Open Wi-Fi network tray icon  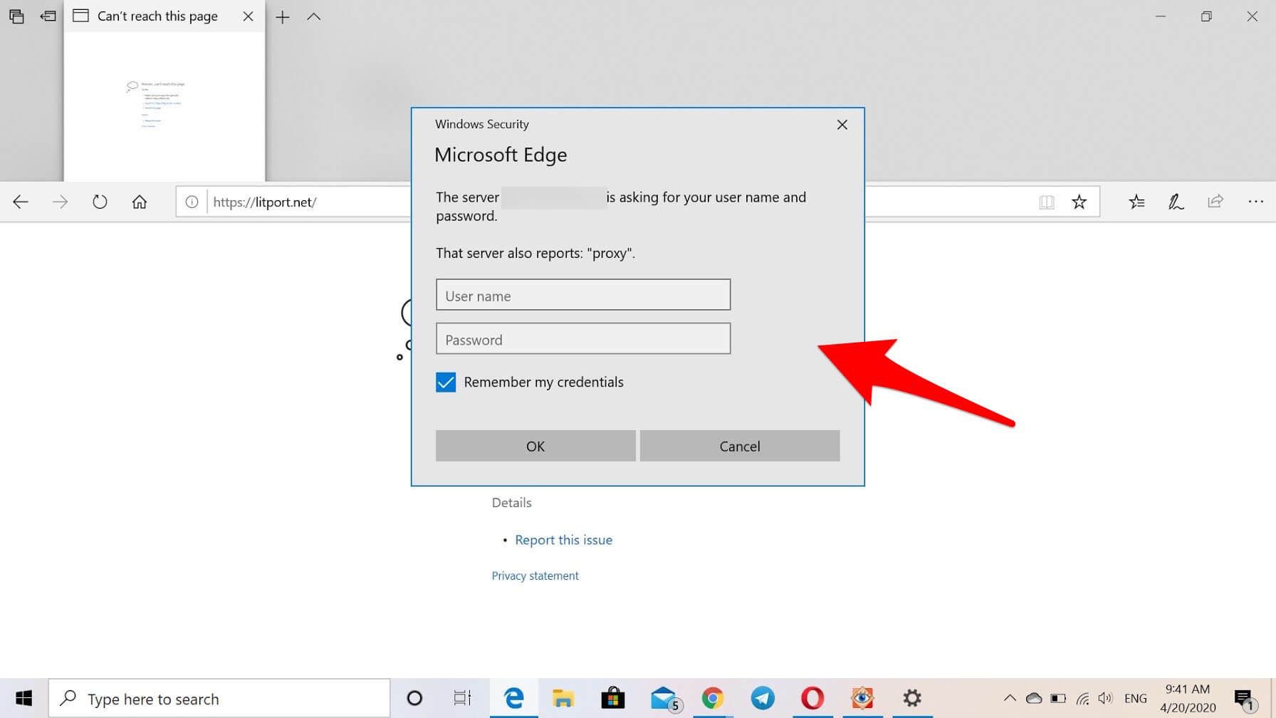(1082, 698)
